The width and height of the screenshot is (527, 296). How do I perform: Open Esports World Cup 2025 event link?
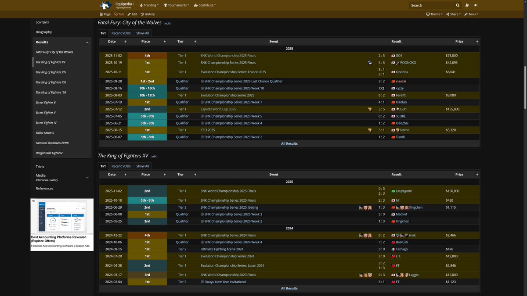click(218, 109)
